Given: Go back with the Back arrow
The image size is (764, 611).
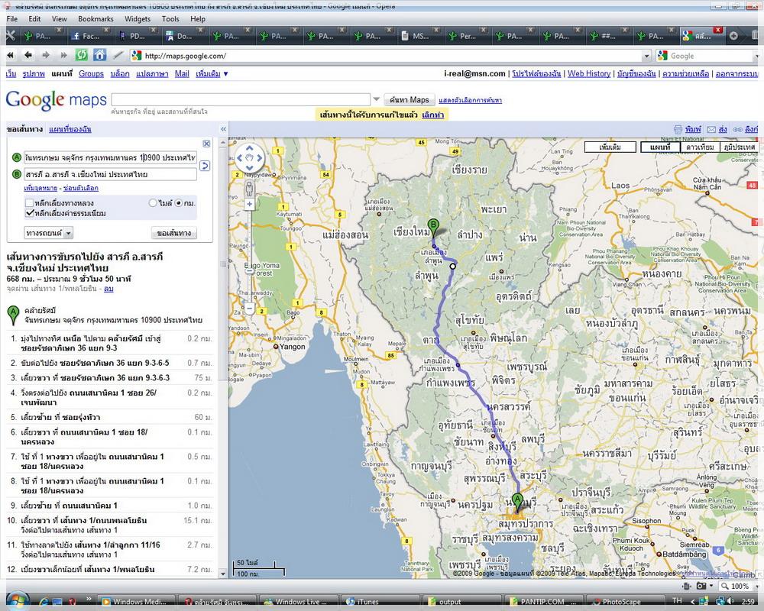Looking at the screenshot, I should (x=28, y=56).
